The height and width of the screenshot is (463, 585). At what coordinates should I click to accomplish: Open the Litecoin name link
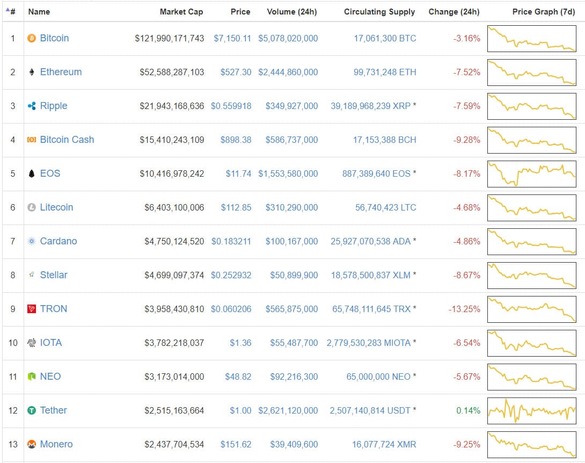point(57,207)
